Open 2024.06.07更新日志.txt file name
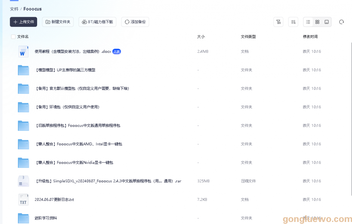This screenshot has height=224, width=352. pyautogui.click(x=54, y=200)
